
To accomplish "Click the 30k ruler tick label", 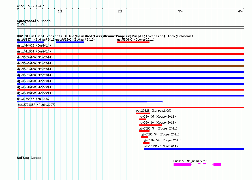I will 181,11.
